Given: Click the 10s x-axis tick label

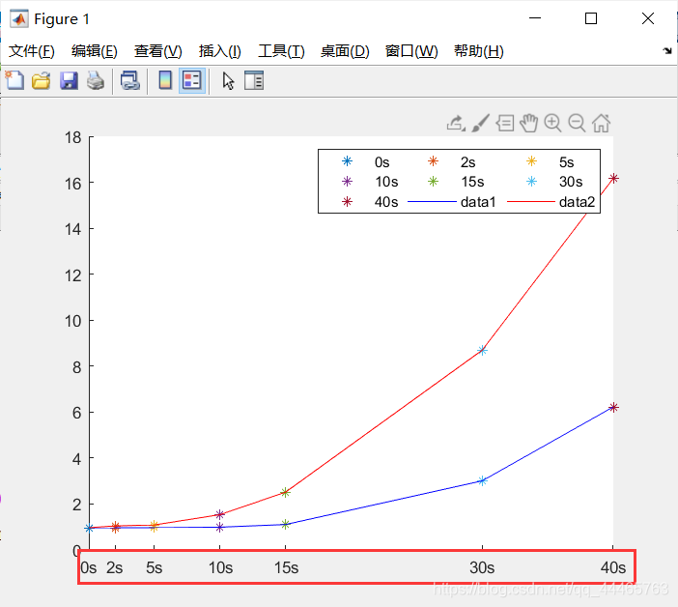Looking at the screenshot, I should pyautogui.click(x=220, y=567).
